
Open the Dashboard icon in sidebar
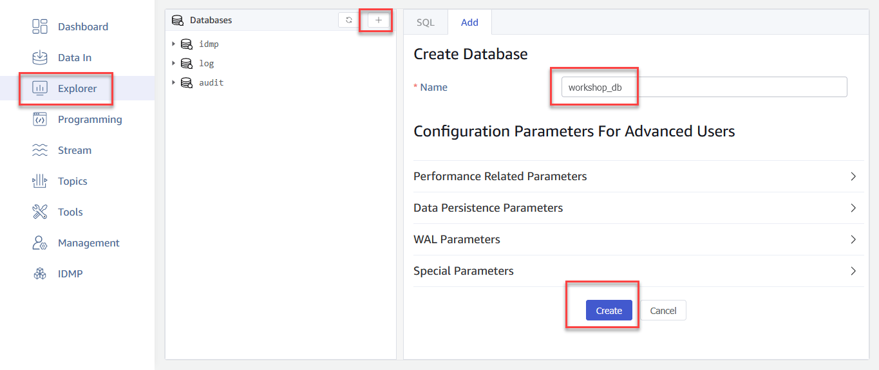(40, 26)
